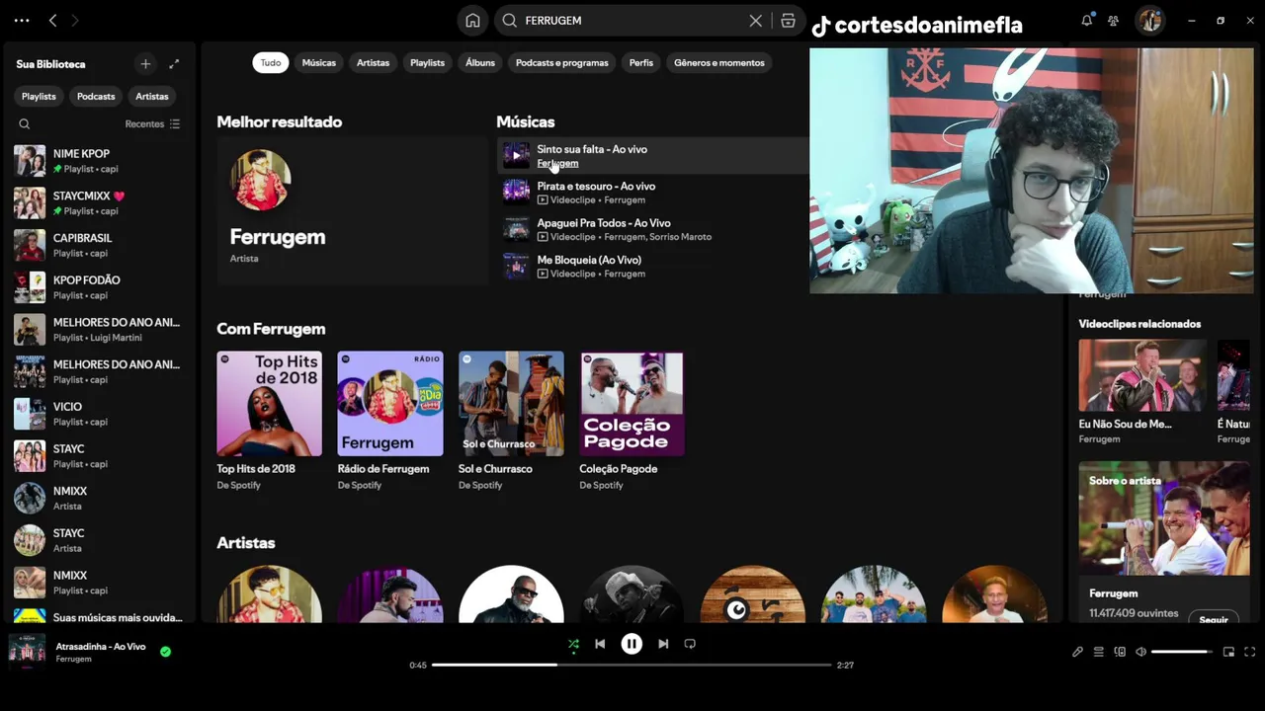Viewport: 1265px width, 711px height.
Task: Toggle saved checkmark for Atrasadinha
Action: coord(165,652)
